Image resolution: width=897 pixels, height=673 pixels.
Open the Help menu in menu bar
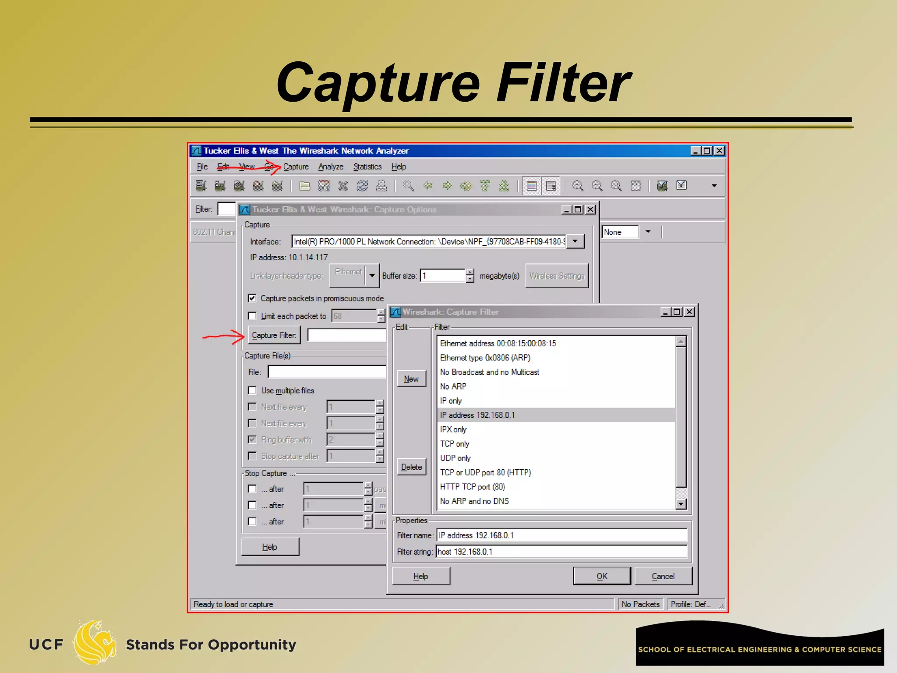click(399, 167)
